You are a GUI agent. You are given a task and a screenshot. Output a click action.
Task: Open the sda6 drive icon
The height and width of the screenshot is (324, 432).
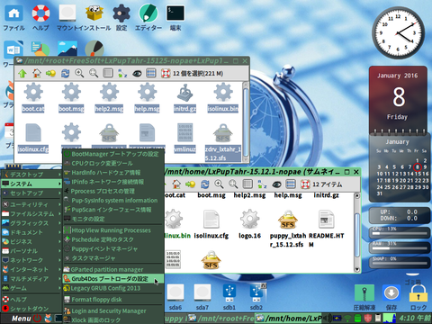coord(175,297)
